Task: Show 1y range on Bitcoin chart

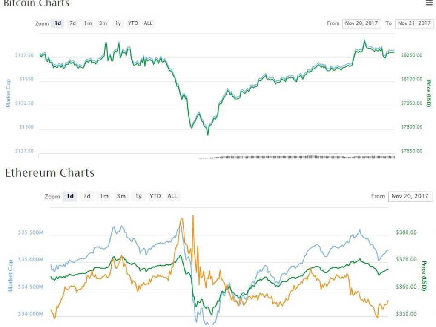Action: tap(118, 23)
